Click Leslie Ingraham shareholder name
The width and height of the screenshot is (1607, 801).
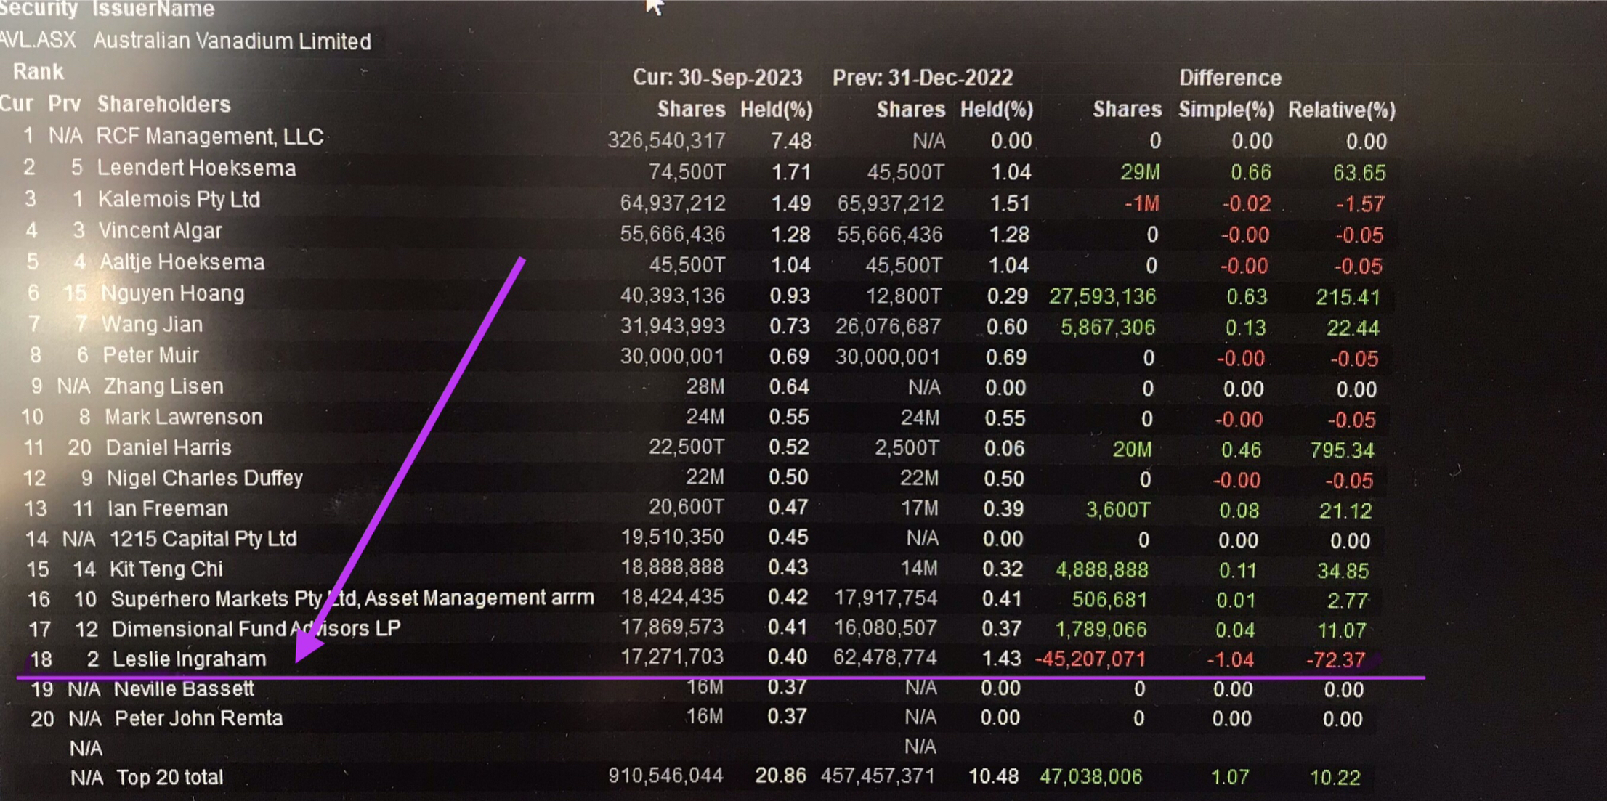point(190,659)
